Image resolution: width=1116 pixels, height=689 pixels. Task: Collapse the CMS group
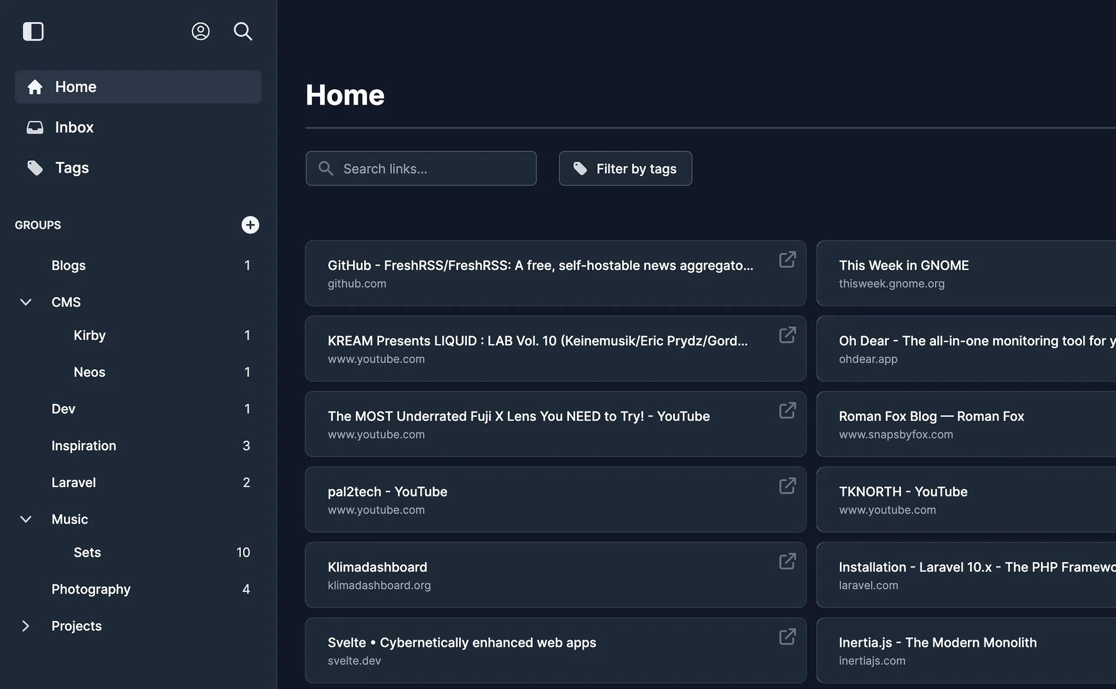[26, 302]
